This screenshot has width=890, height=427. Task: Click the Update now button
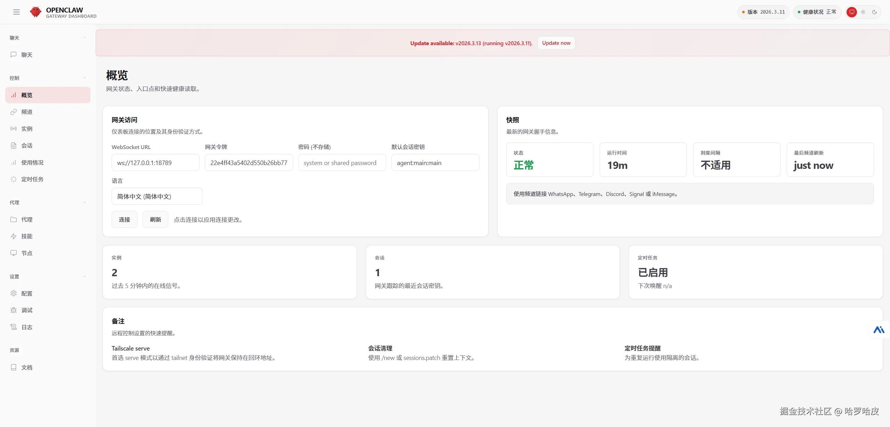(x=556, y=43)
